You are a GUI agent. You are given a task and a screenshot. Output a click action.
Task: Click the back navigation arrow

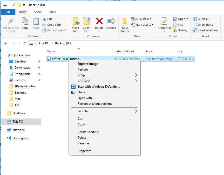[6, 43]
